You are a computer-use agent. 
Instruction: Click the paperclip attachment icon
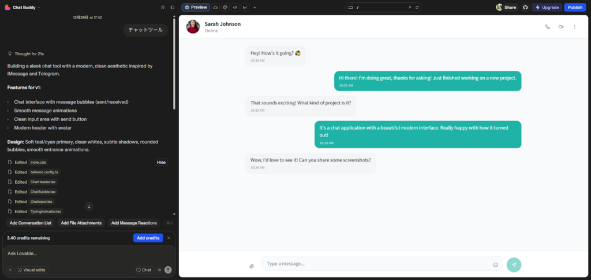(252, 266)
